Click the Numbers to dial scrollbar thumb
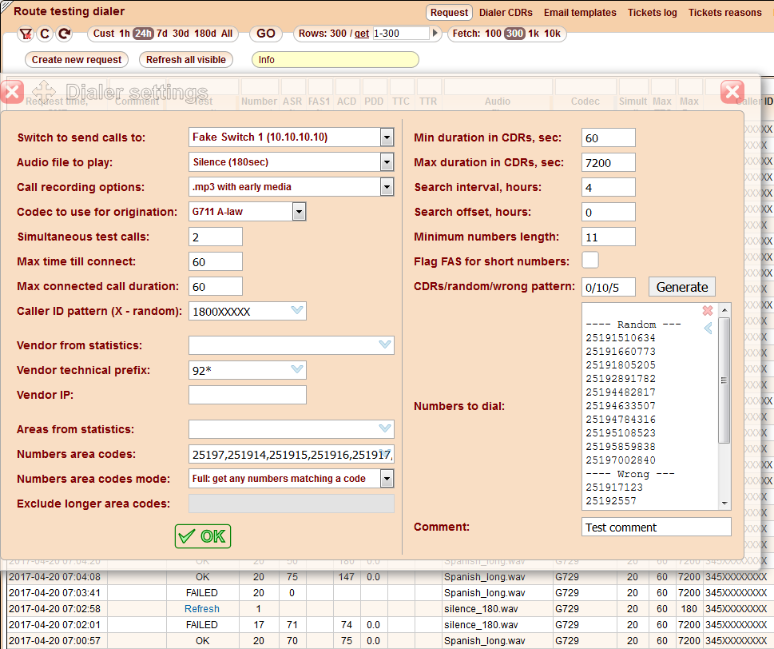 (x=724, y=380)
